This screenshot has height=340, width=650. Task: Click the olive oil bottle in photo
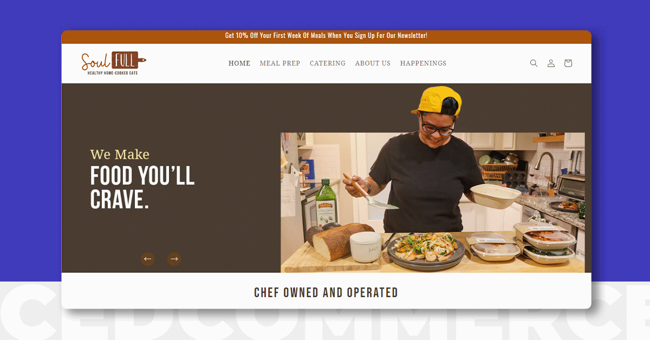pyautogui.click(x=326, y=202)
